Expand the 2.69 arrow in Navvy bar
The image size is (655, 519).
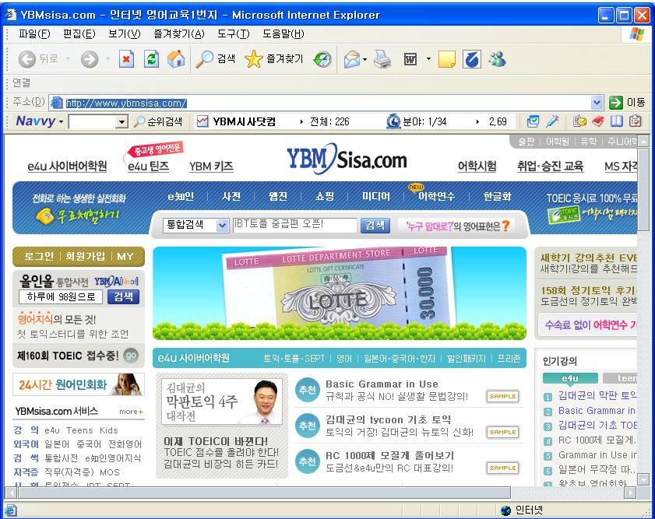(477, 122)
